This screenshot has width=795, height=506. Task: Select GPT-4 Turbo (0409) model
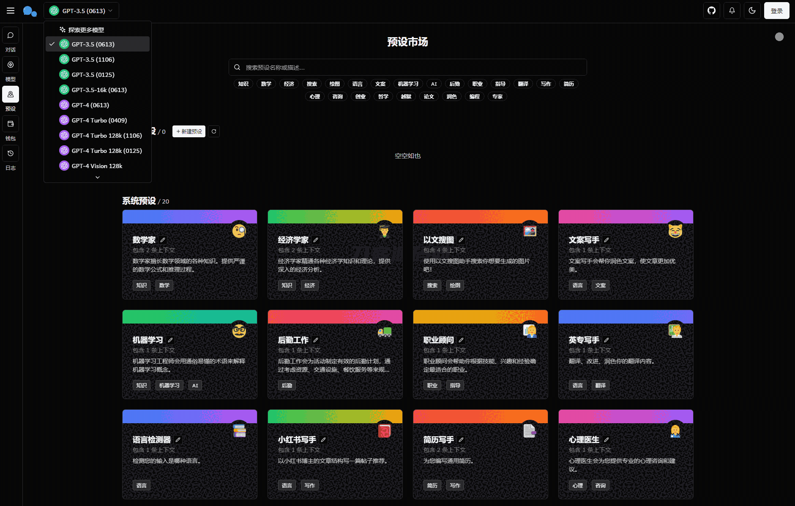click(x=98, y=120)
